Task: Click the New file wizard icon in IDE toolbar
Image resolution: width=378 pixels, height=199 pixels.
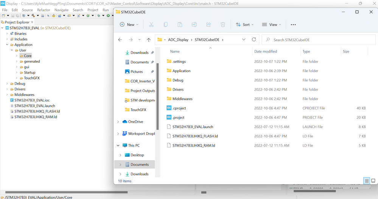Action: pyautogui.click(x=3, y=15)
